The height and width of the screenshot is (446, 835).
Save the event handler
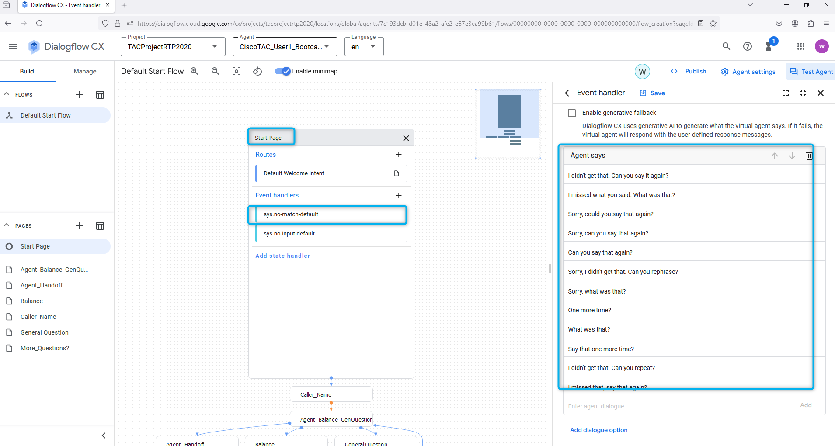point(653,93)
